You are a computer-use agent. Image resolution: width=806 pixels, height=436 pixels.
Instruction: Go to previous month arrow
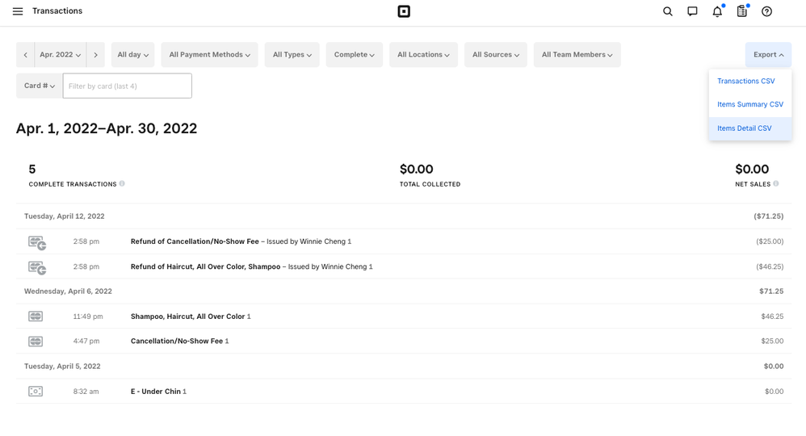(x=26, y=55)
